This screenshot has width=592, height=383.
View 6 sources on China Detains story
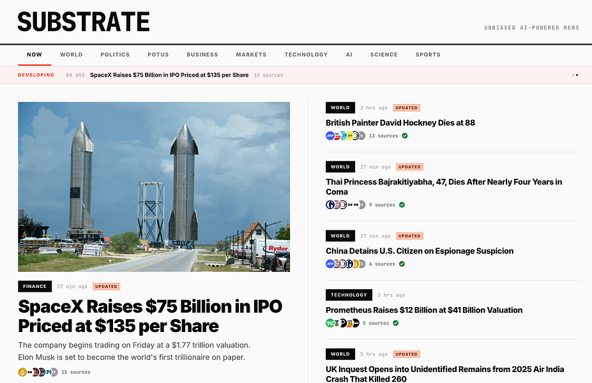point(382,264)
